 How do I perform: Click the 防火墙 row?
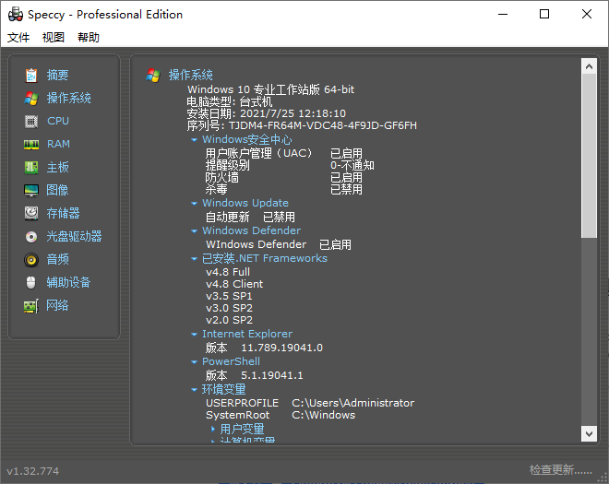tap(284, 177)
